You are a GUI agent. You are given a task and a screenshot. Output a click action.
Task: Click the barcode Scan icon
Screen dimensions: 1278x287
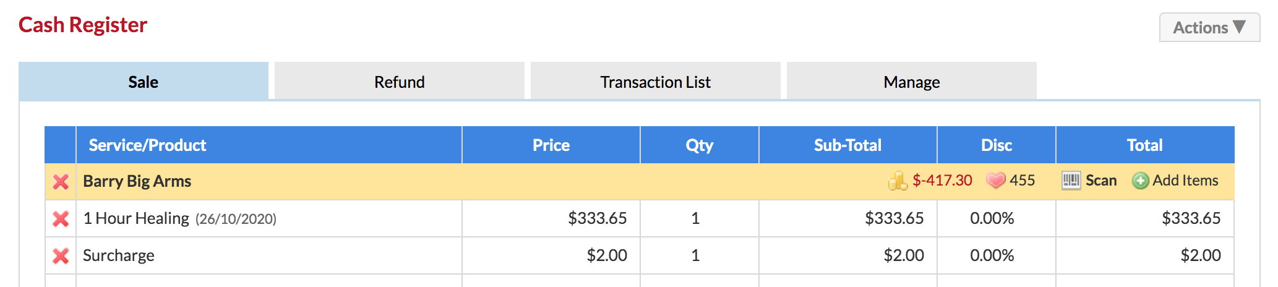click(1071, 181)
